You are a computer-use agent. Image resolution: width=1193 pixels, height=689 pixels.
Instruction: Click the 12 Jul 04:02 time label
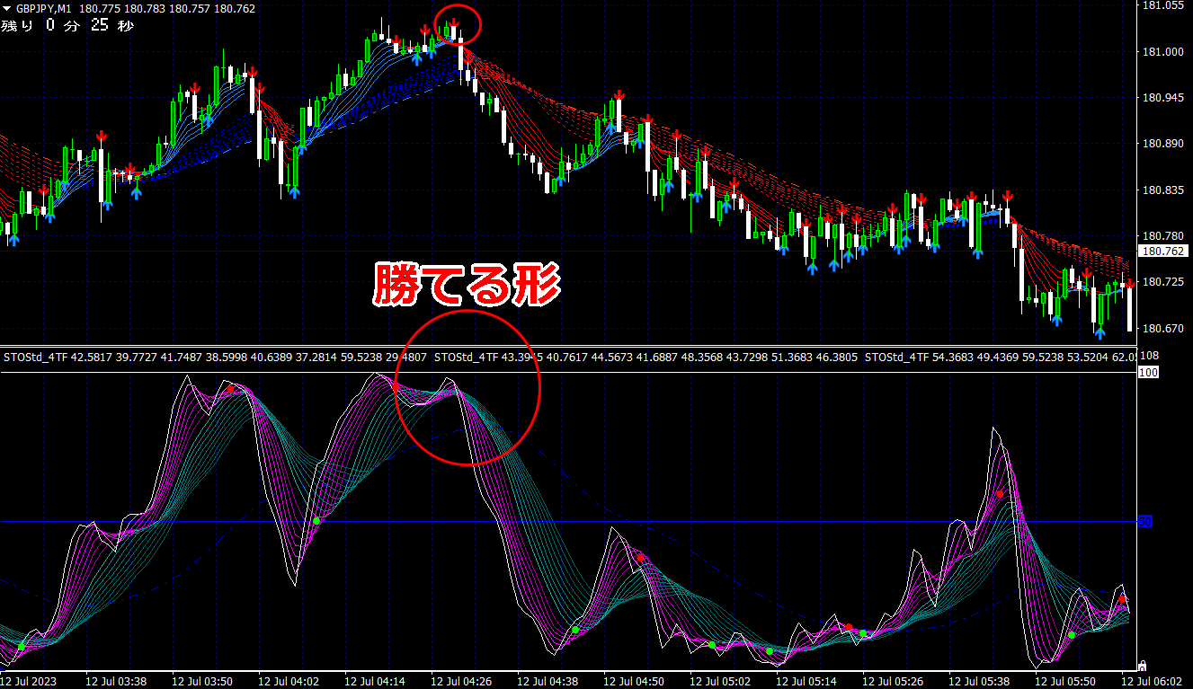point(289,680)
